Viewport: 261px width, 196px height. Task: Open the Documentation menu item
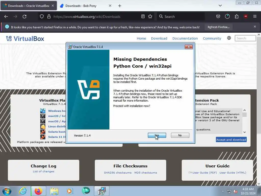185,39
